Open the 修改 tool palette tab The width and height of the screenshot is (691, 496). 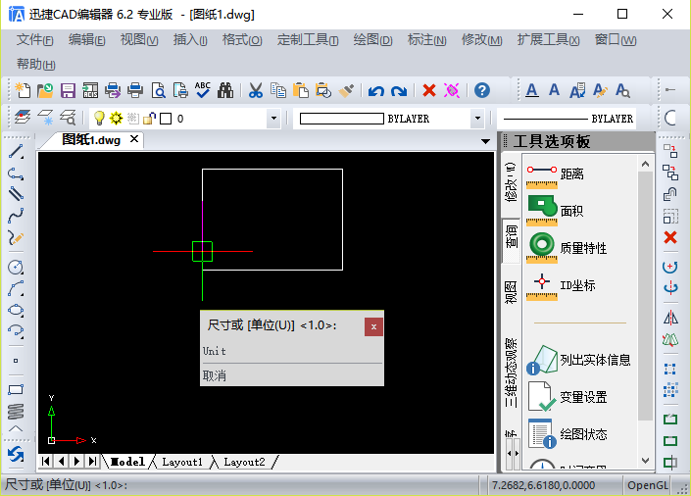point(511,182)
